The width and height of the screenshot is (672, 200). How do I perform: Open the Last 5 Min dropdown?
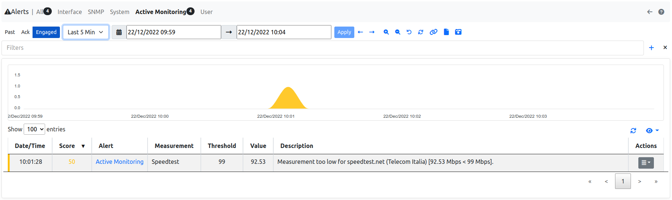coord(86,32)
